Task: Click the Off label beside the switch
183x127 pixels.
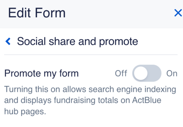Action: pyautogui.click(x=121, y=73)
